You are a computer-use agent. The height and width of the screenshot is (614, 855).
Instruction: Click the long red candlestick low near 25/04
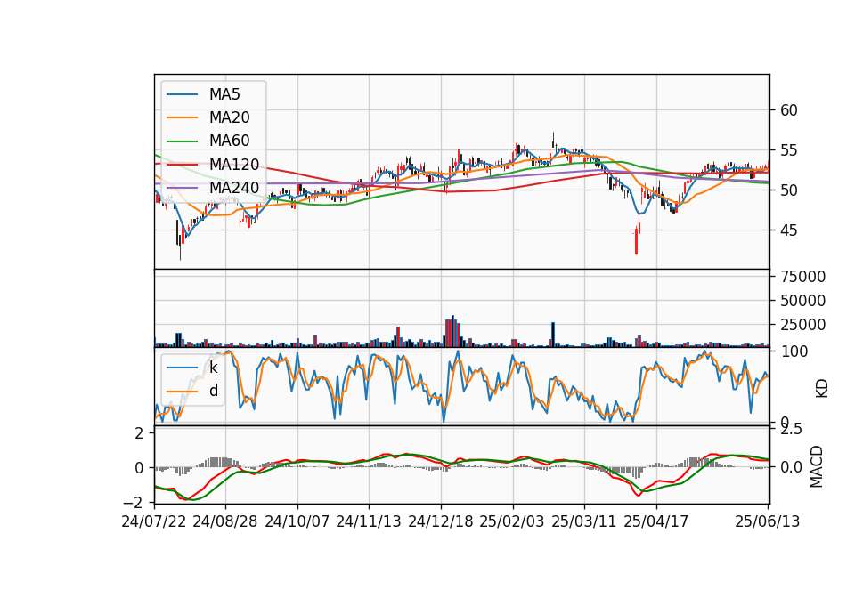tap(636, 243)
